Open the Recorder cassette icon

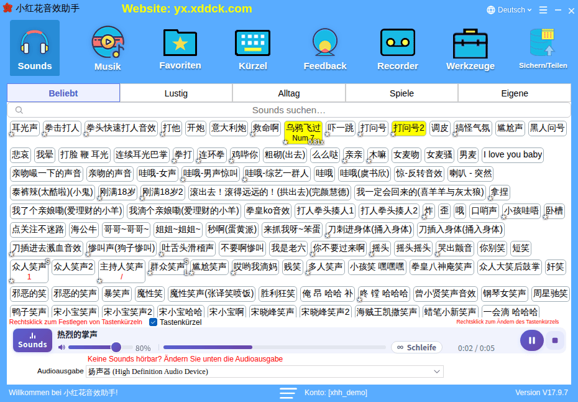(x=397, y=43)
